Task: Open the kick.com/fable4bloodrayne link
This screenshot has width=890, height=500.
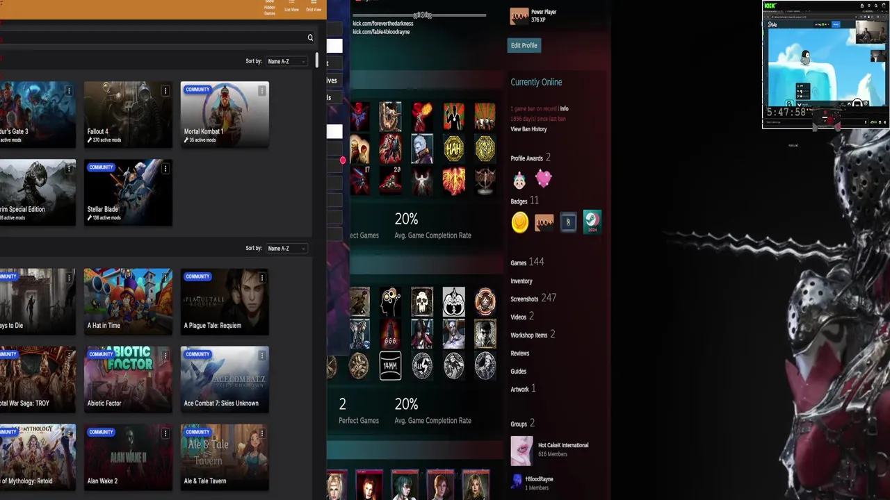Action: (x=381, y=32)
